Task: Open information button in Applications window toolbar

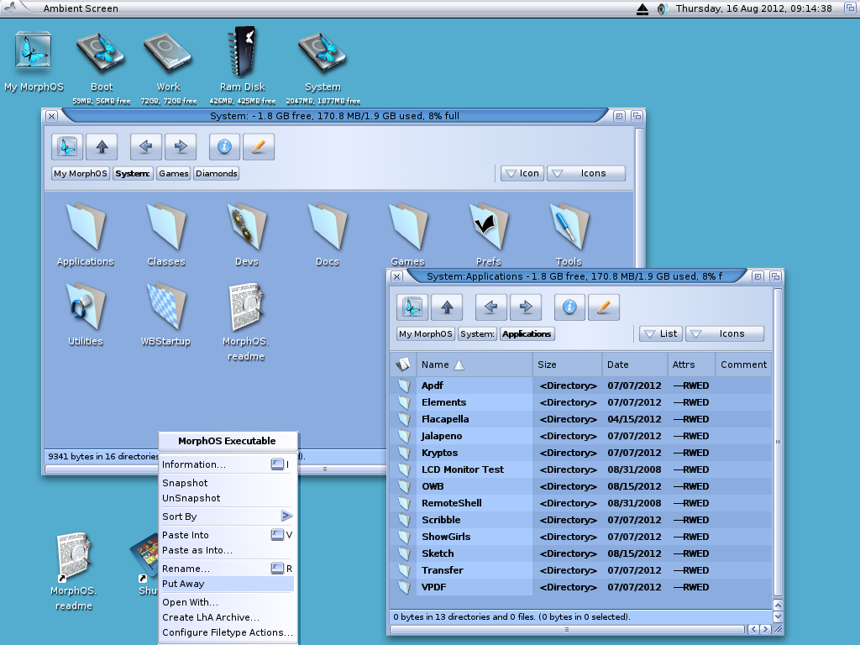Action: 569,307
